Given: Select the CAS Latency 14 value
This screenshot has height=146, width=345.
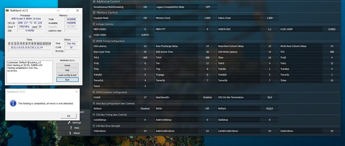Looking at the screenshot, I should (145, 46).
